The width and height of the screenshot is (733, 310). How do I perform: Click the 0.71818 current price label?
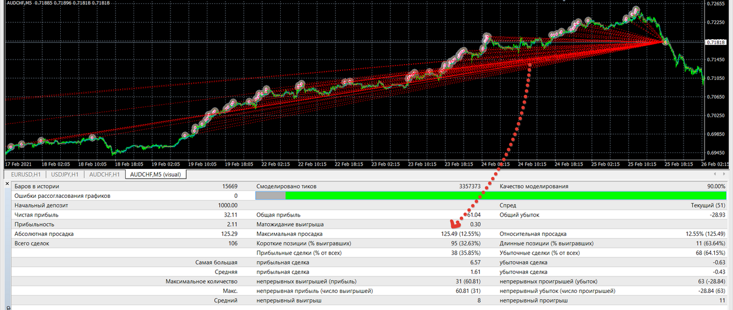pyautogui.click(x=716, y=43)
